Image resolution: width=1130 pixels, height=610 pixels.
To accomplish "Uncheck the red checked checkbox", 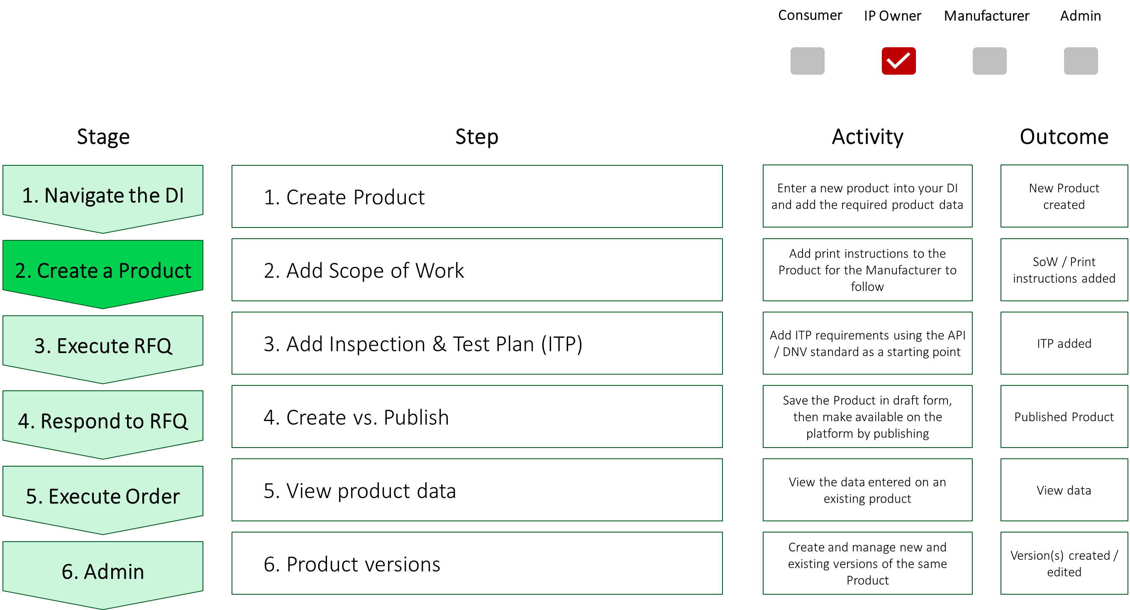I will 898,61.
